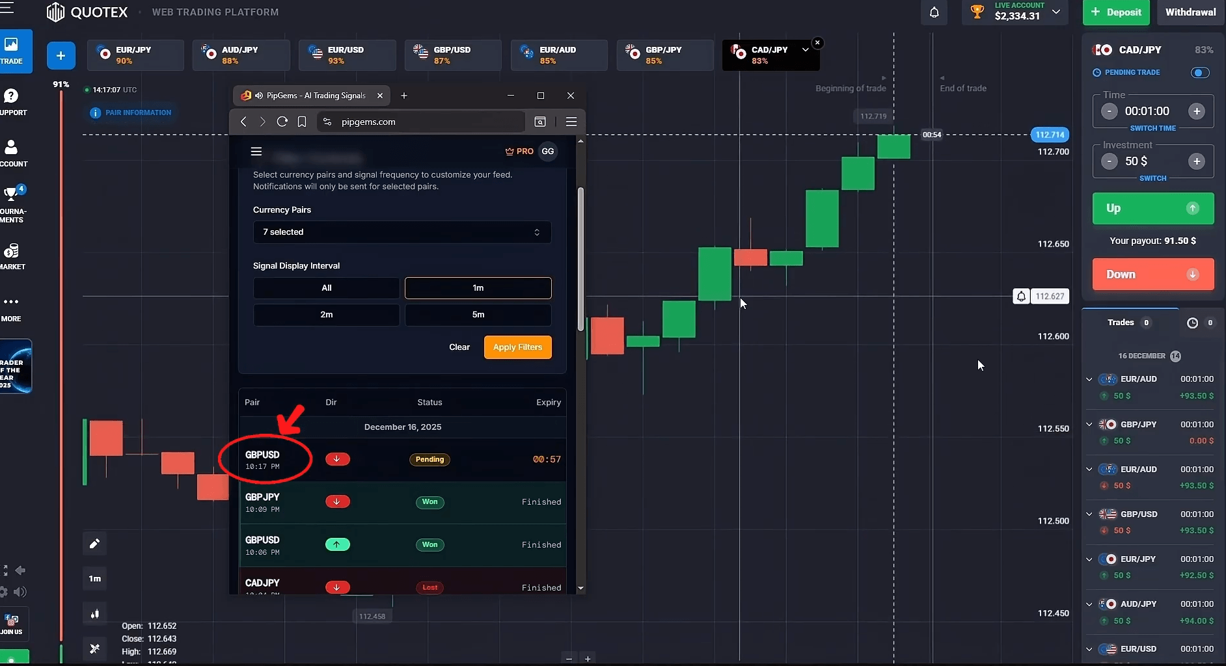Decrease investment amount with minus

coord(1110,161)
